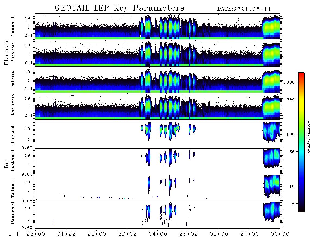
Task: Click the 05:00 time axis label
Action: click(x=188, y=234)
